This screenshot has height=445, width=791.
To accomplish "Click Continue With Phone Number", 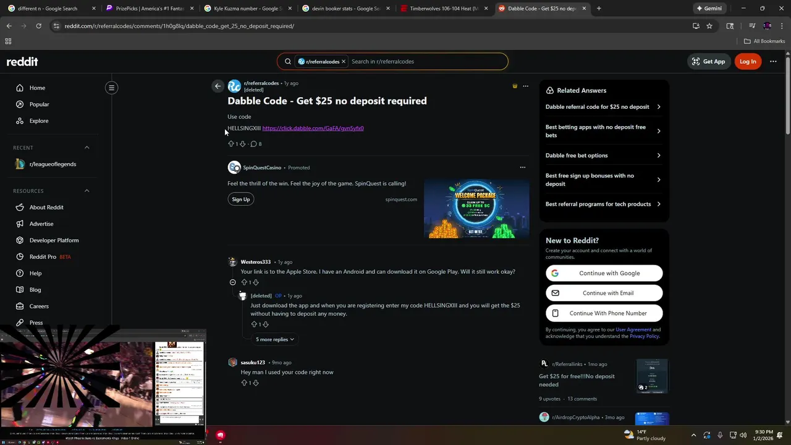I will [x=604, y=313].
